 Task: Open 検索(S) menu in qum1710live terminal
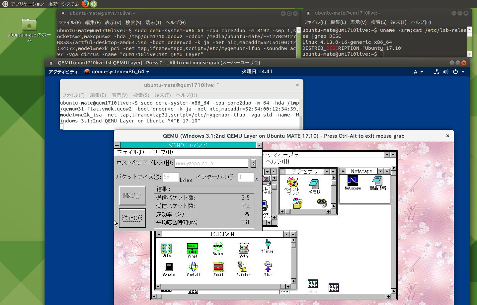click(x=141, y=95)
